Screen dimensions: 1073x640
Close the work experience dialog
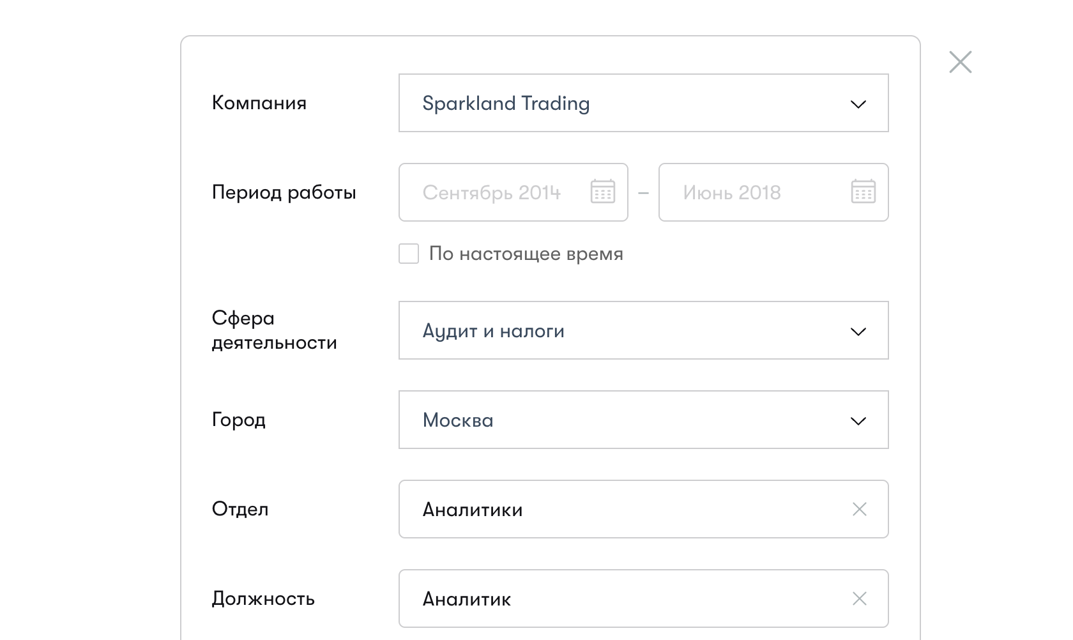click(x=960, y=62)
